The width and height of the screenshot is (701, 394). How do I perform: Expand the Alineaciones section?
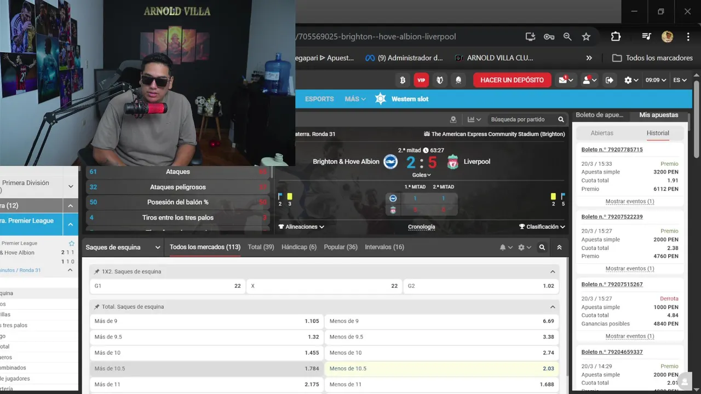point(301,227)
